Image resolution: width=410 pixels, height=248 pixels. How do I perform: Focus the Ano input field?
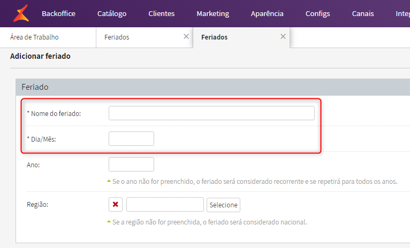pos(131,164)
